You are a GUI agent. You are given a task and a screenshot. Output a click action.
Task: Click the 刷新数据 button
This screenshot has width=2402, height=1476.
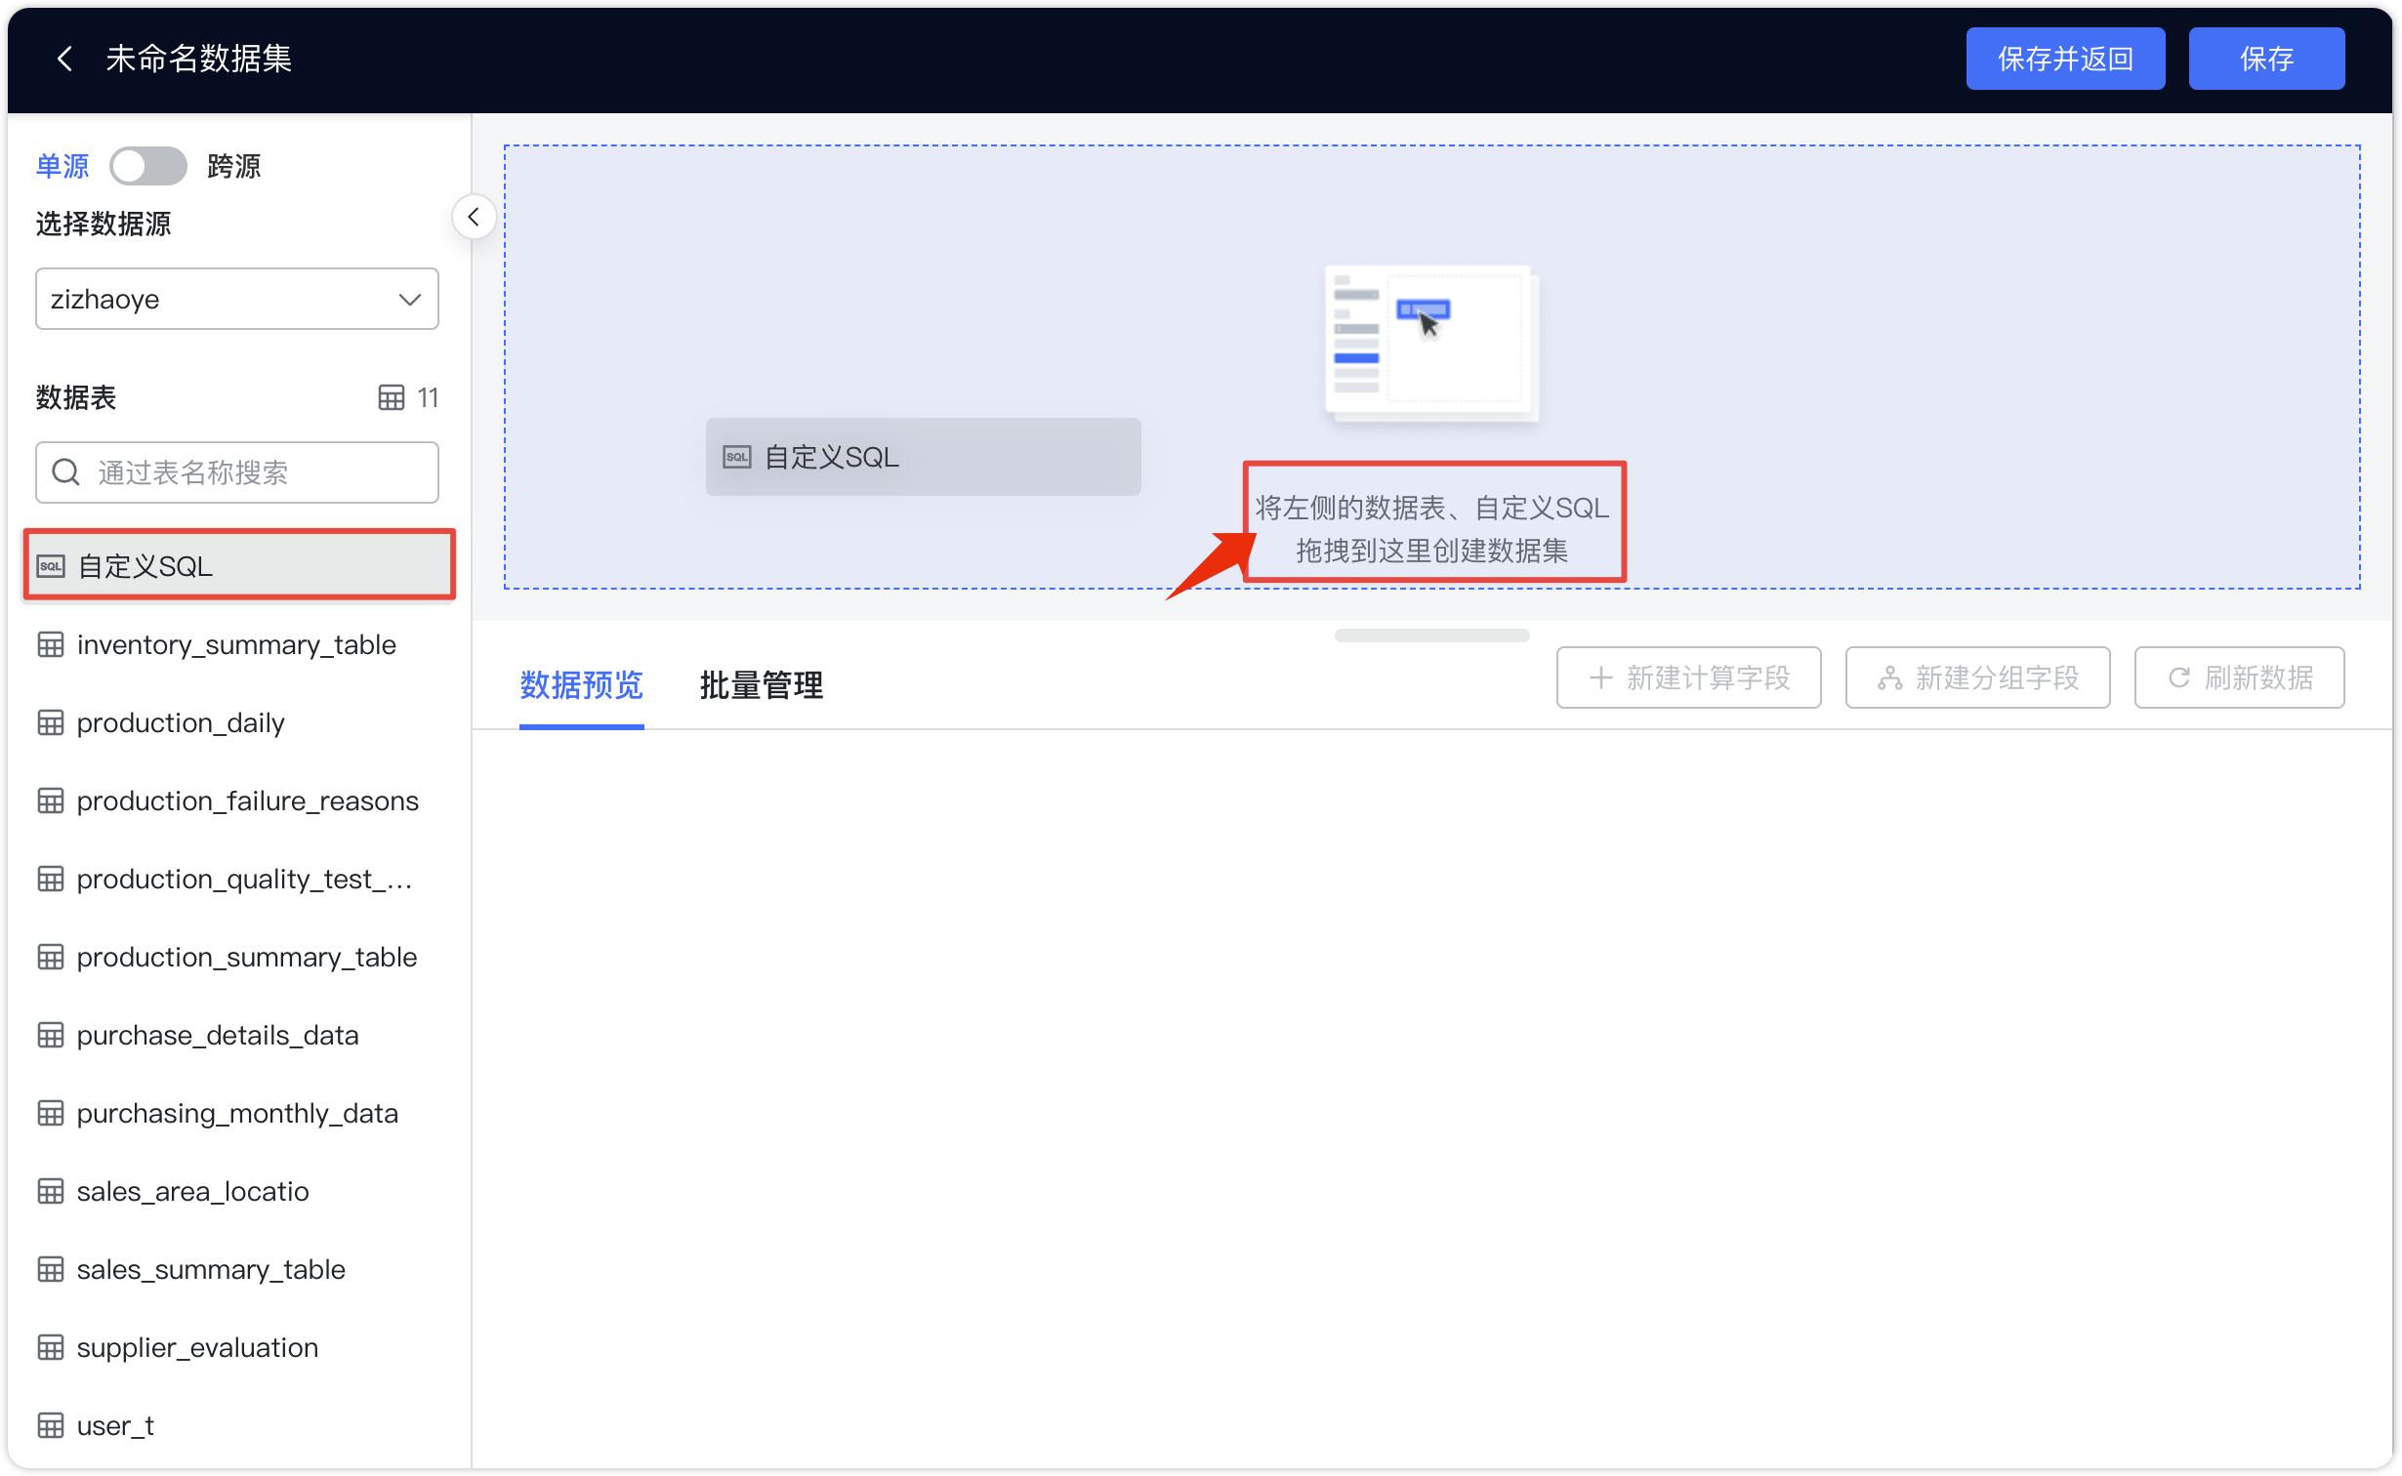point(2239,677)
